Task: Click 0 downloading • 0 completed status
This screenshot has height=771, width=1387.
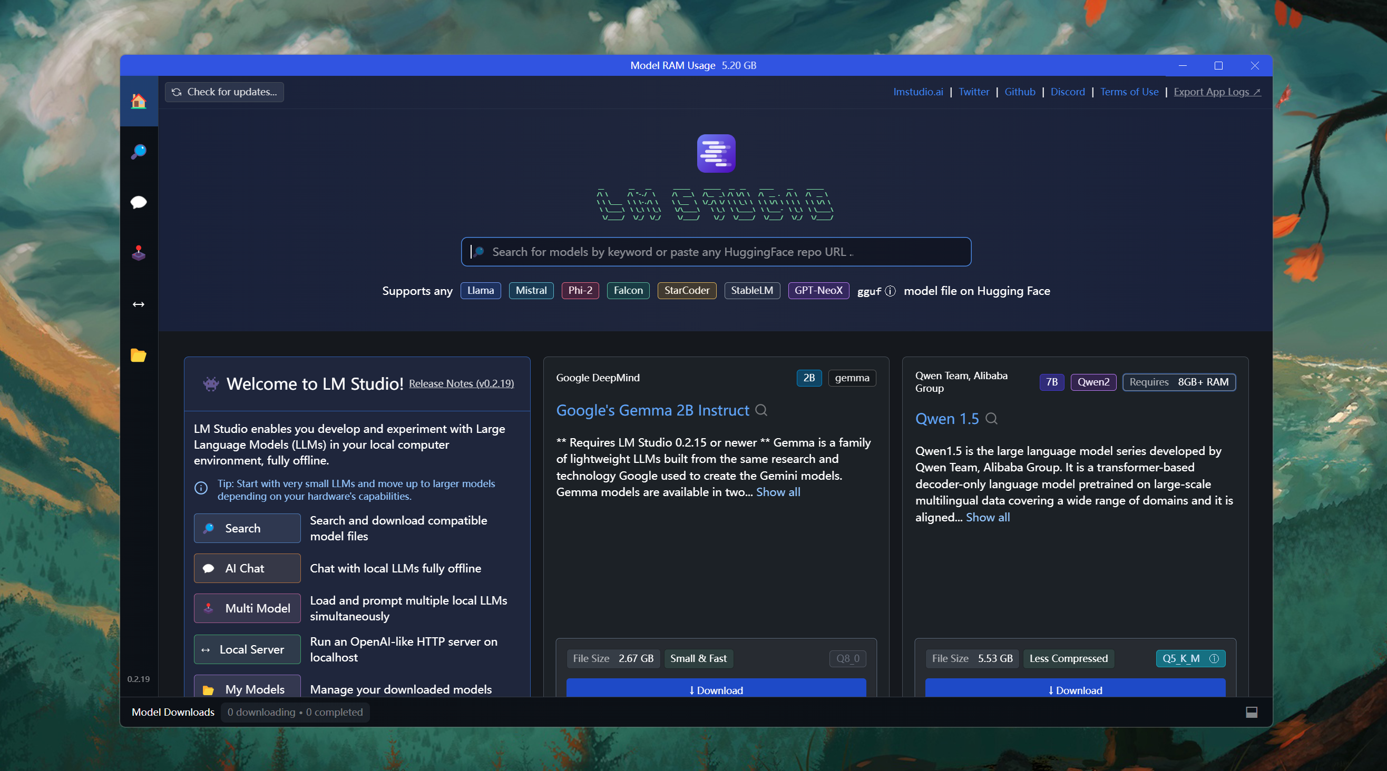Action: 295,713
